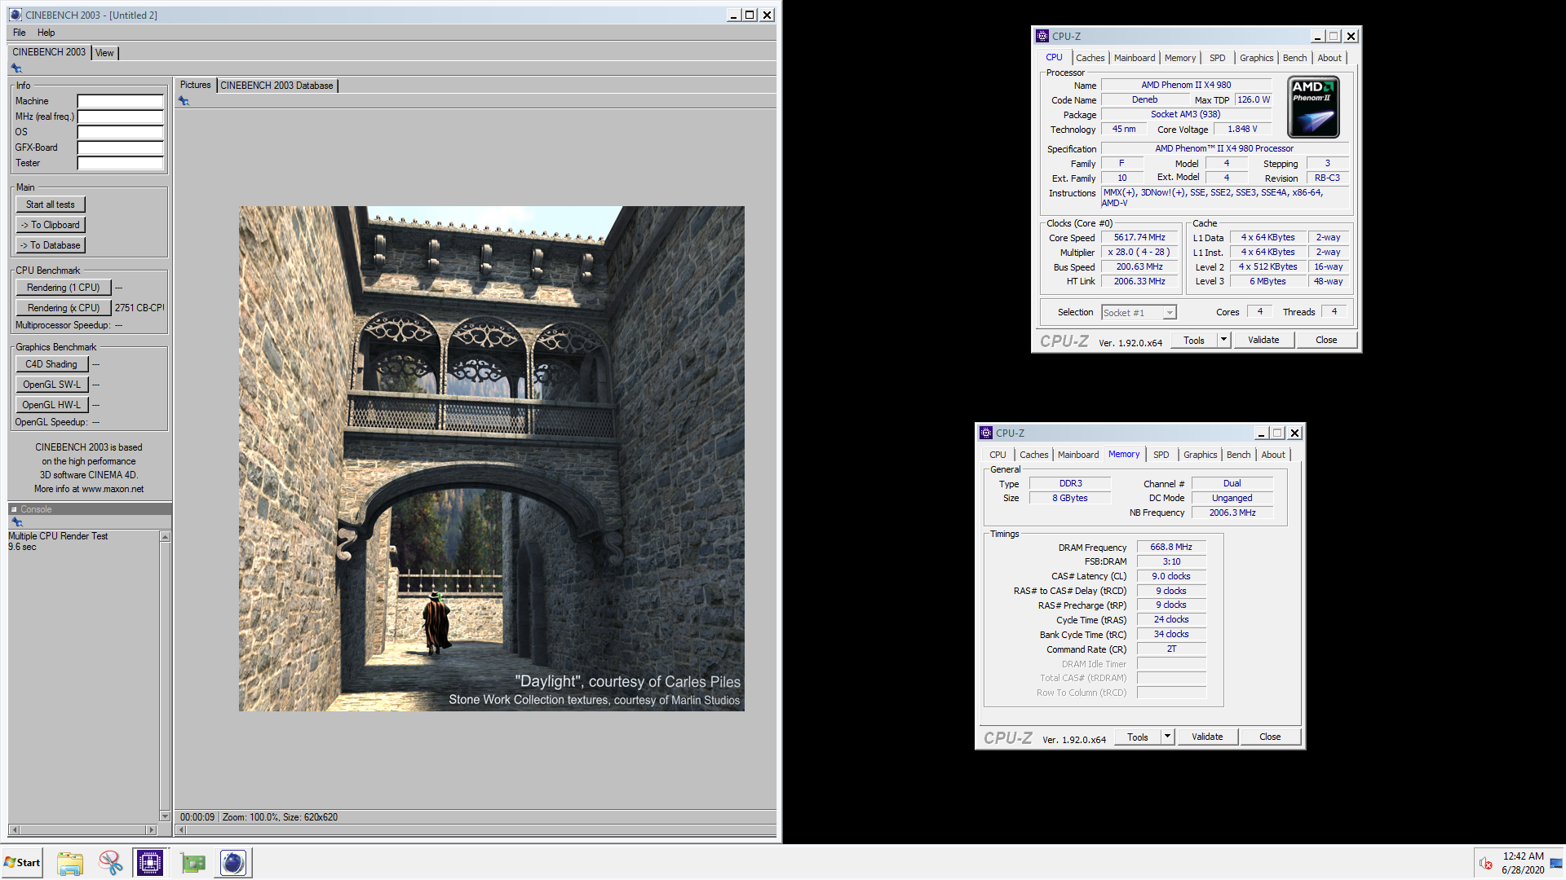Click the Tester input field
This screenshot has width=1566, height=880.
[121, 163]
